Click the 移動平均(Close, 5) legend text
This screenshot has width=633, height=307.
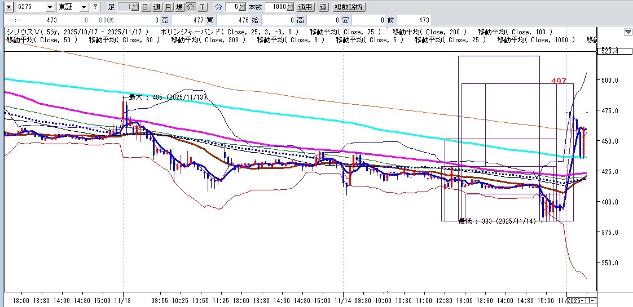[x=370, y=39]
